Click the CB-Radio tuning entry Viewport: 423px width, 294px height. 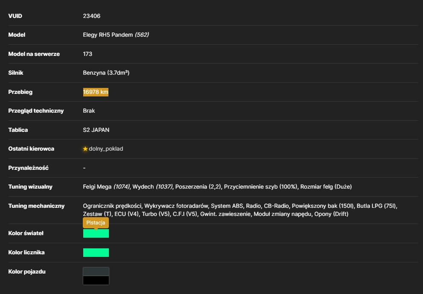276,206
